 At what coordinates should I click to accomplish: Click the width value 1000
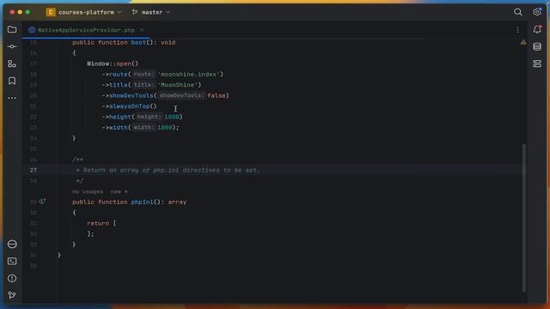(x=164, y=128)
